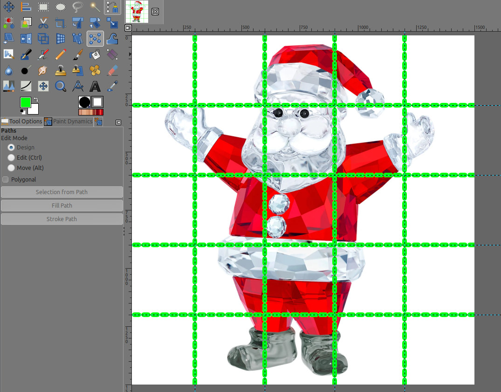Reset colors to default black and white
501x392 pixels.
coord(23,111)
